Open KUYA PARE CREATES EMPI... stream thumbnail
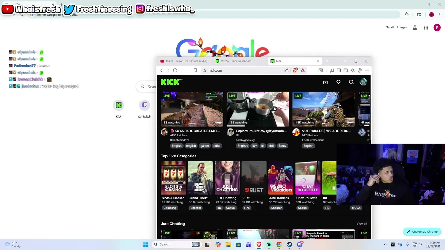 coord(192,109)
